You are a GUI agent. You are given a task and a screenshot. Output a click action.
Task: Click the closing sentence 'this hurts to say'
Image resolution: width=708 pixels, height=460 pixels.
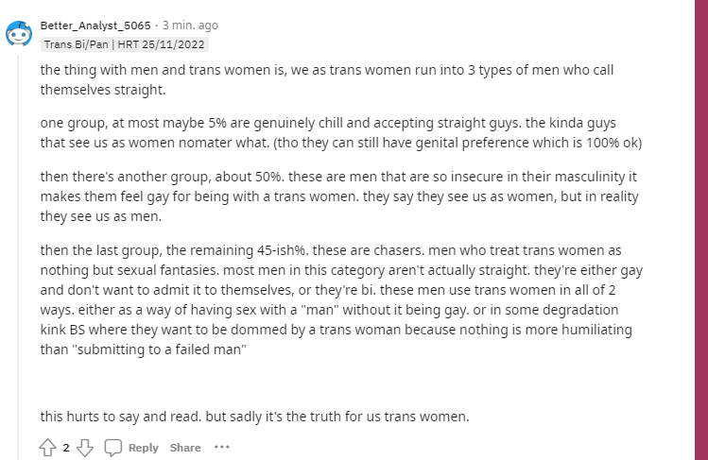click(x=254, y=417)
